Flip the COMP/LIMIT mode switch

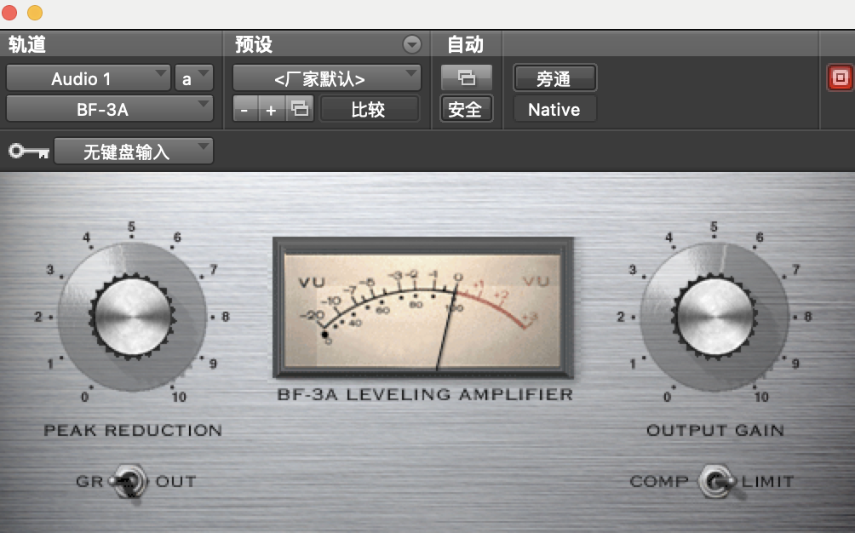(715, 482)
